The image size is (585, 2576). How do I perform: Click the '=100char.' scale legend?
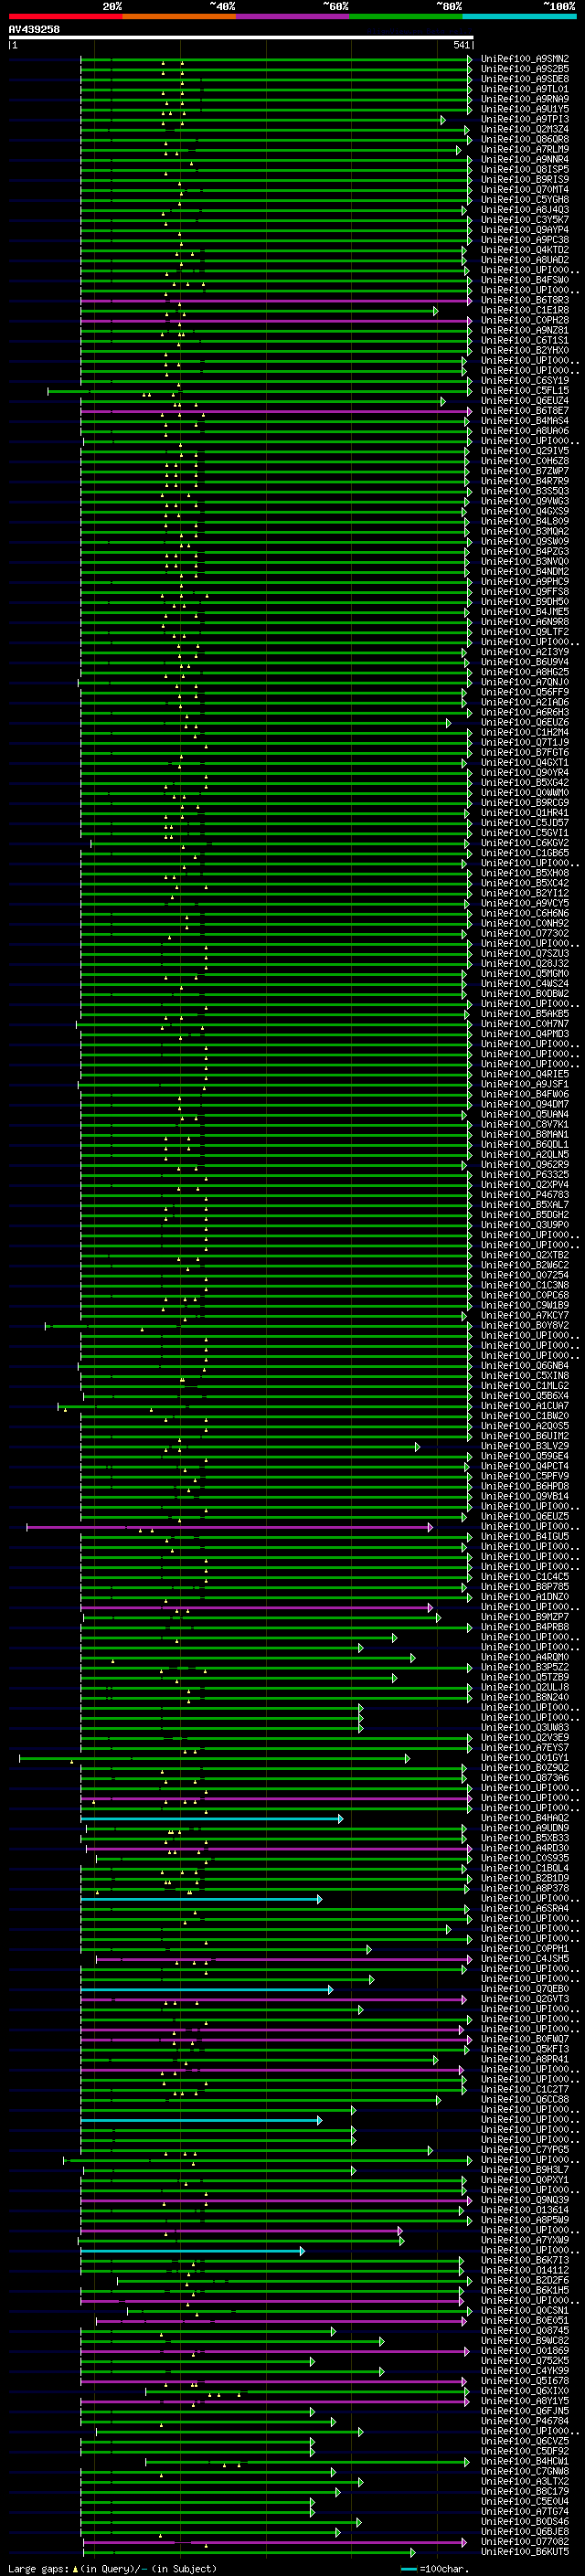(x=435, y=2568)
